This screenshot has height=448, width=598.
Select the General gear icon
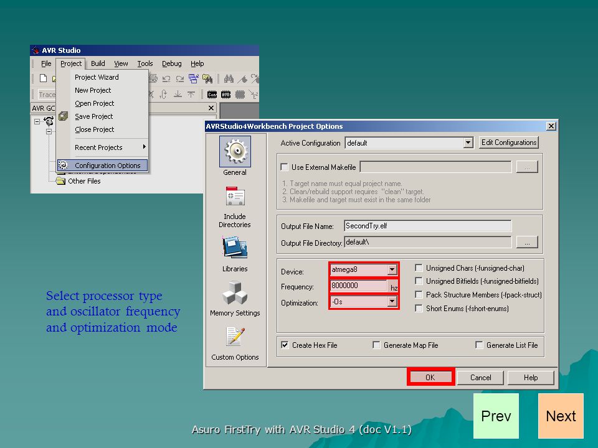pos(235,151)
